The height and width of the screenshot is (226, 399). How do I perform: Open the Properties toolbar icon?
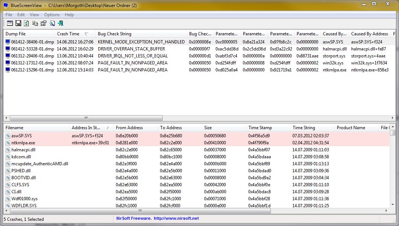coord(43,24)
